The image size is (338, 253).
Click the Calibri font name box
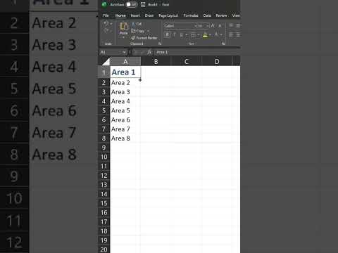click(179, 25)
